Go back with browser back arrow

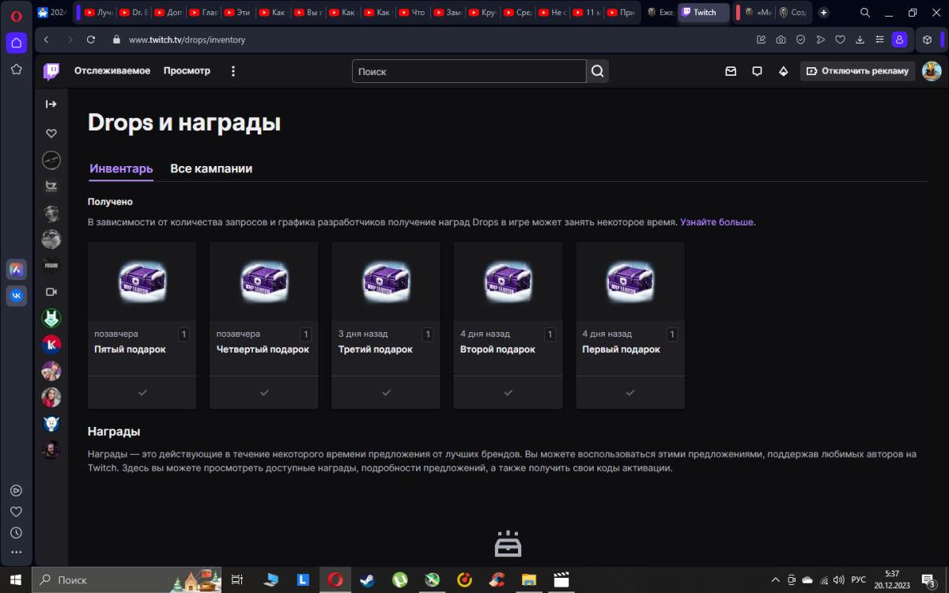pyautogui.click(x=47, y=40)
